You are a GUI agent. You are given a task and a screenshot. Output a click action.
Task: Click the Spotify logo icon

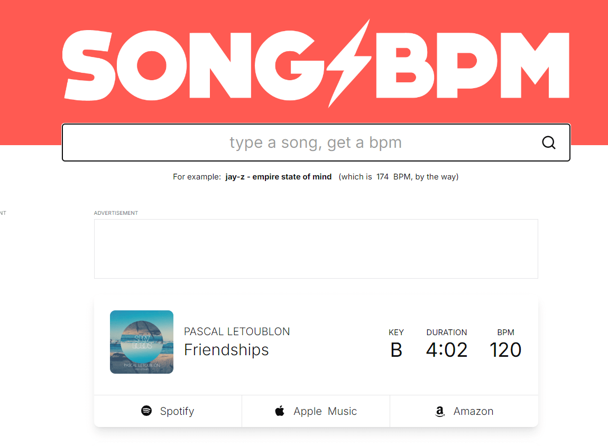pyautogui.click(x=146, y=411)
